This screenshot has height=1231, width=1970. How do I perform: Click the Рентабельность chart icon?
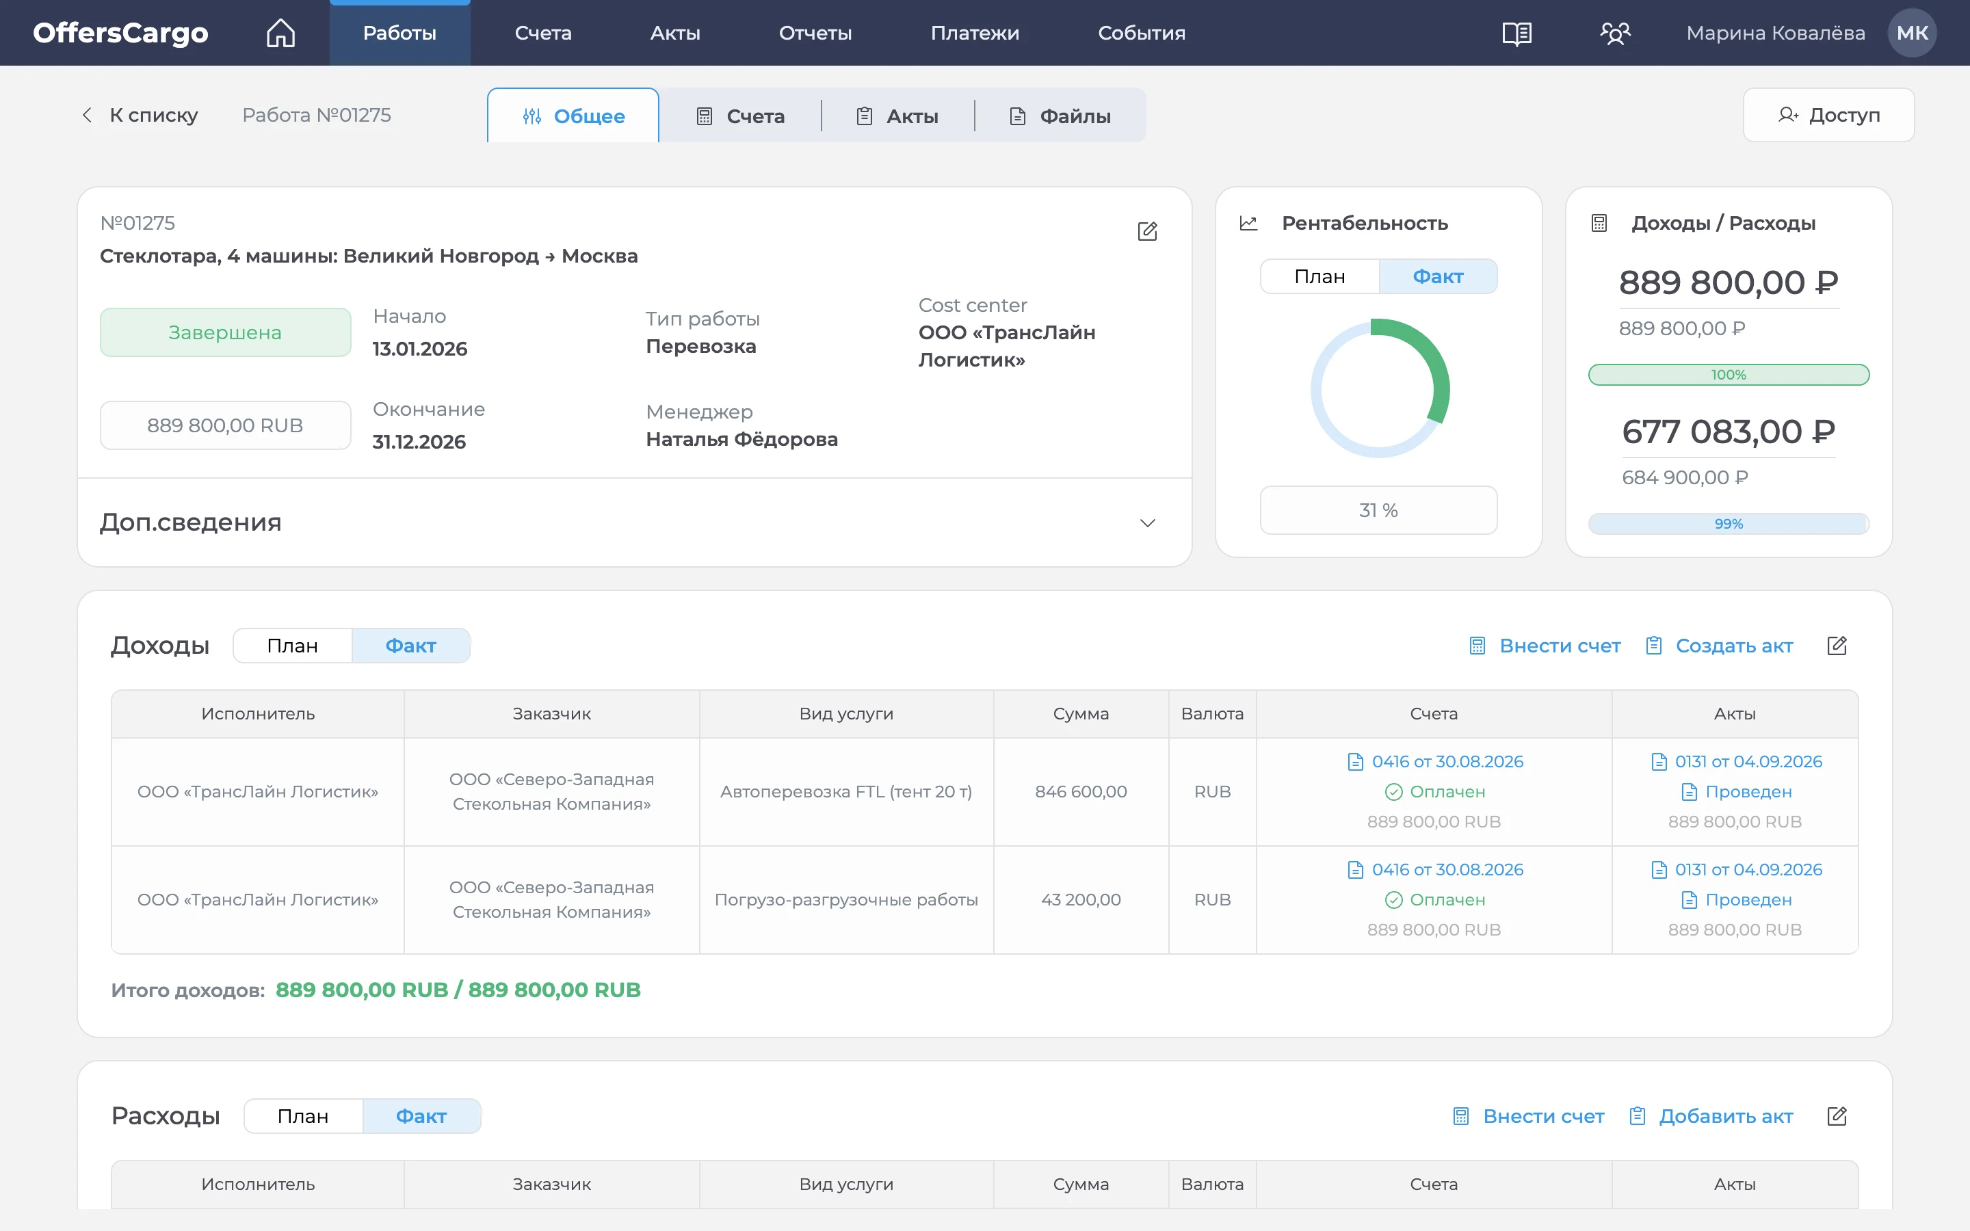[x=1249, y=223]
